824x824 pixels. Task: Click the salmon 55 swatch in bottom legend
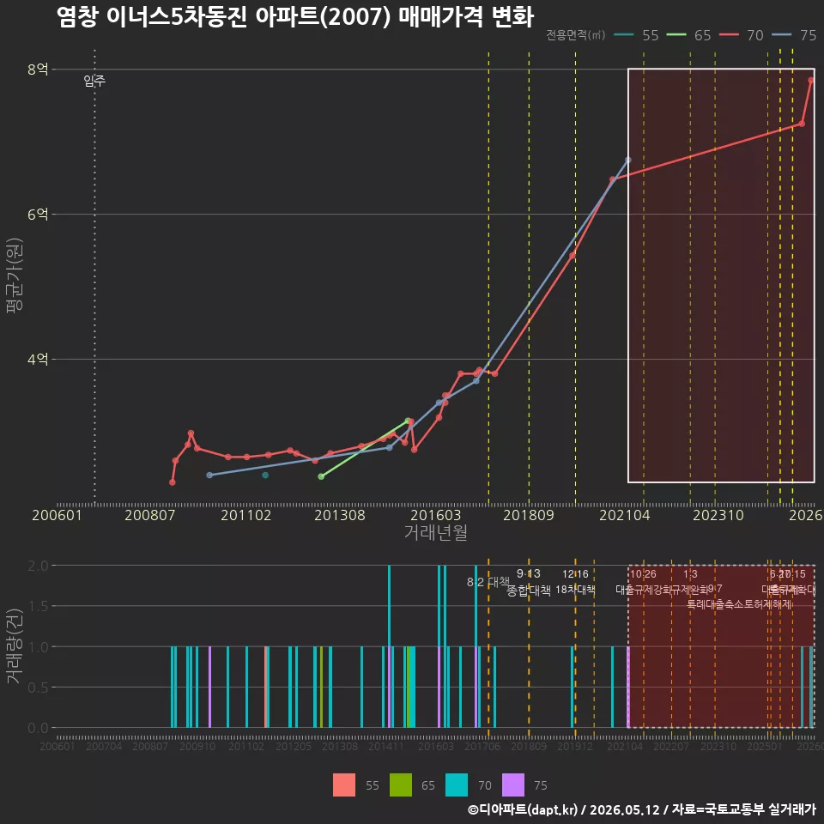(344, 785)
